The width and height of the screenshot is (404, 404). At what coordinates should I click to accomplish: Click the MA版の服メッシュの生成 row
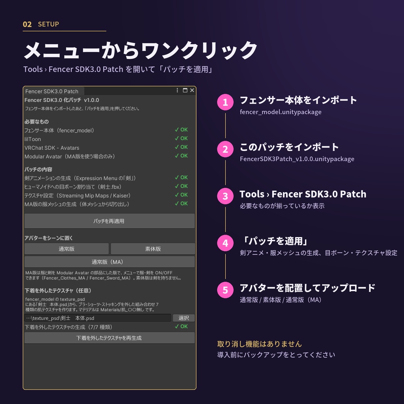(x=106, y=204)
